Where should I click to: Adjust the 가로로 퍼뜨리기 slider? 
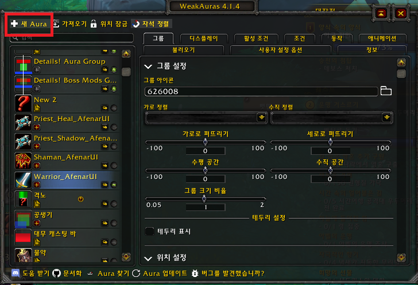coord(206,142)
